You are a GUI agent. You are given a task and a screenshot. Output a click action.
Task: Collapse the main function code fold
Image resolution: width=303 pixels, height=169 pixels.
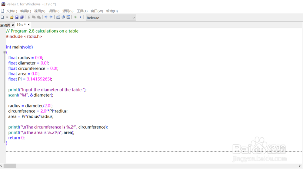point(5,52)
